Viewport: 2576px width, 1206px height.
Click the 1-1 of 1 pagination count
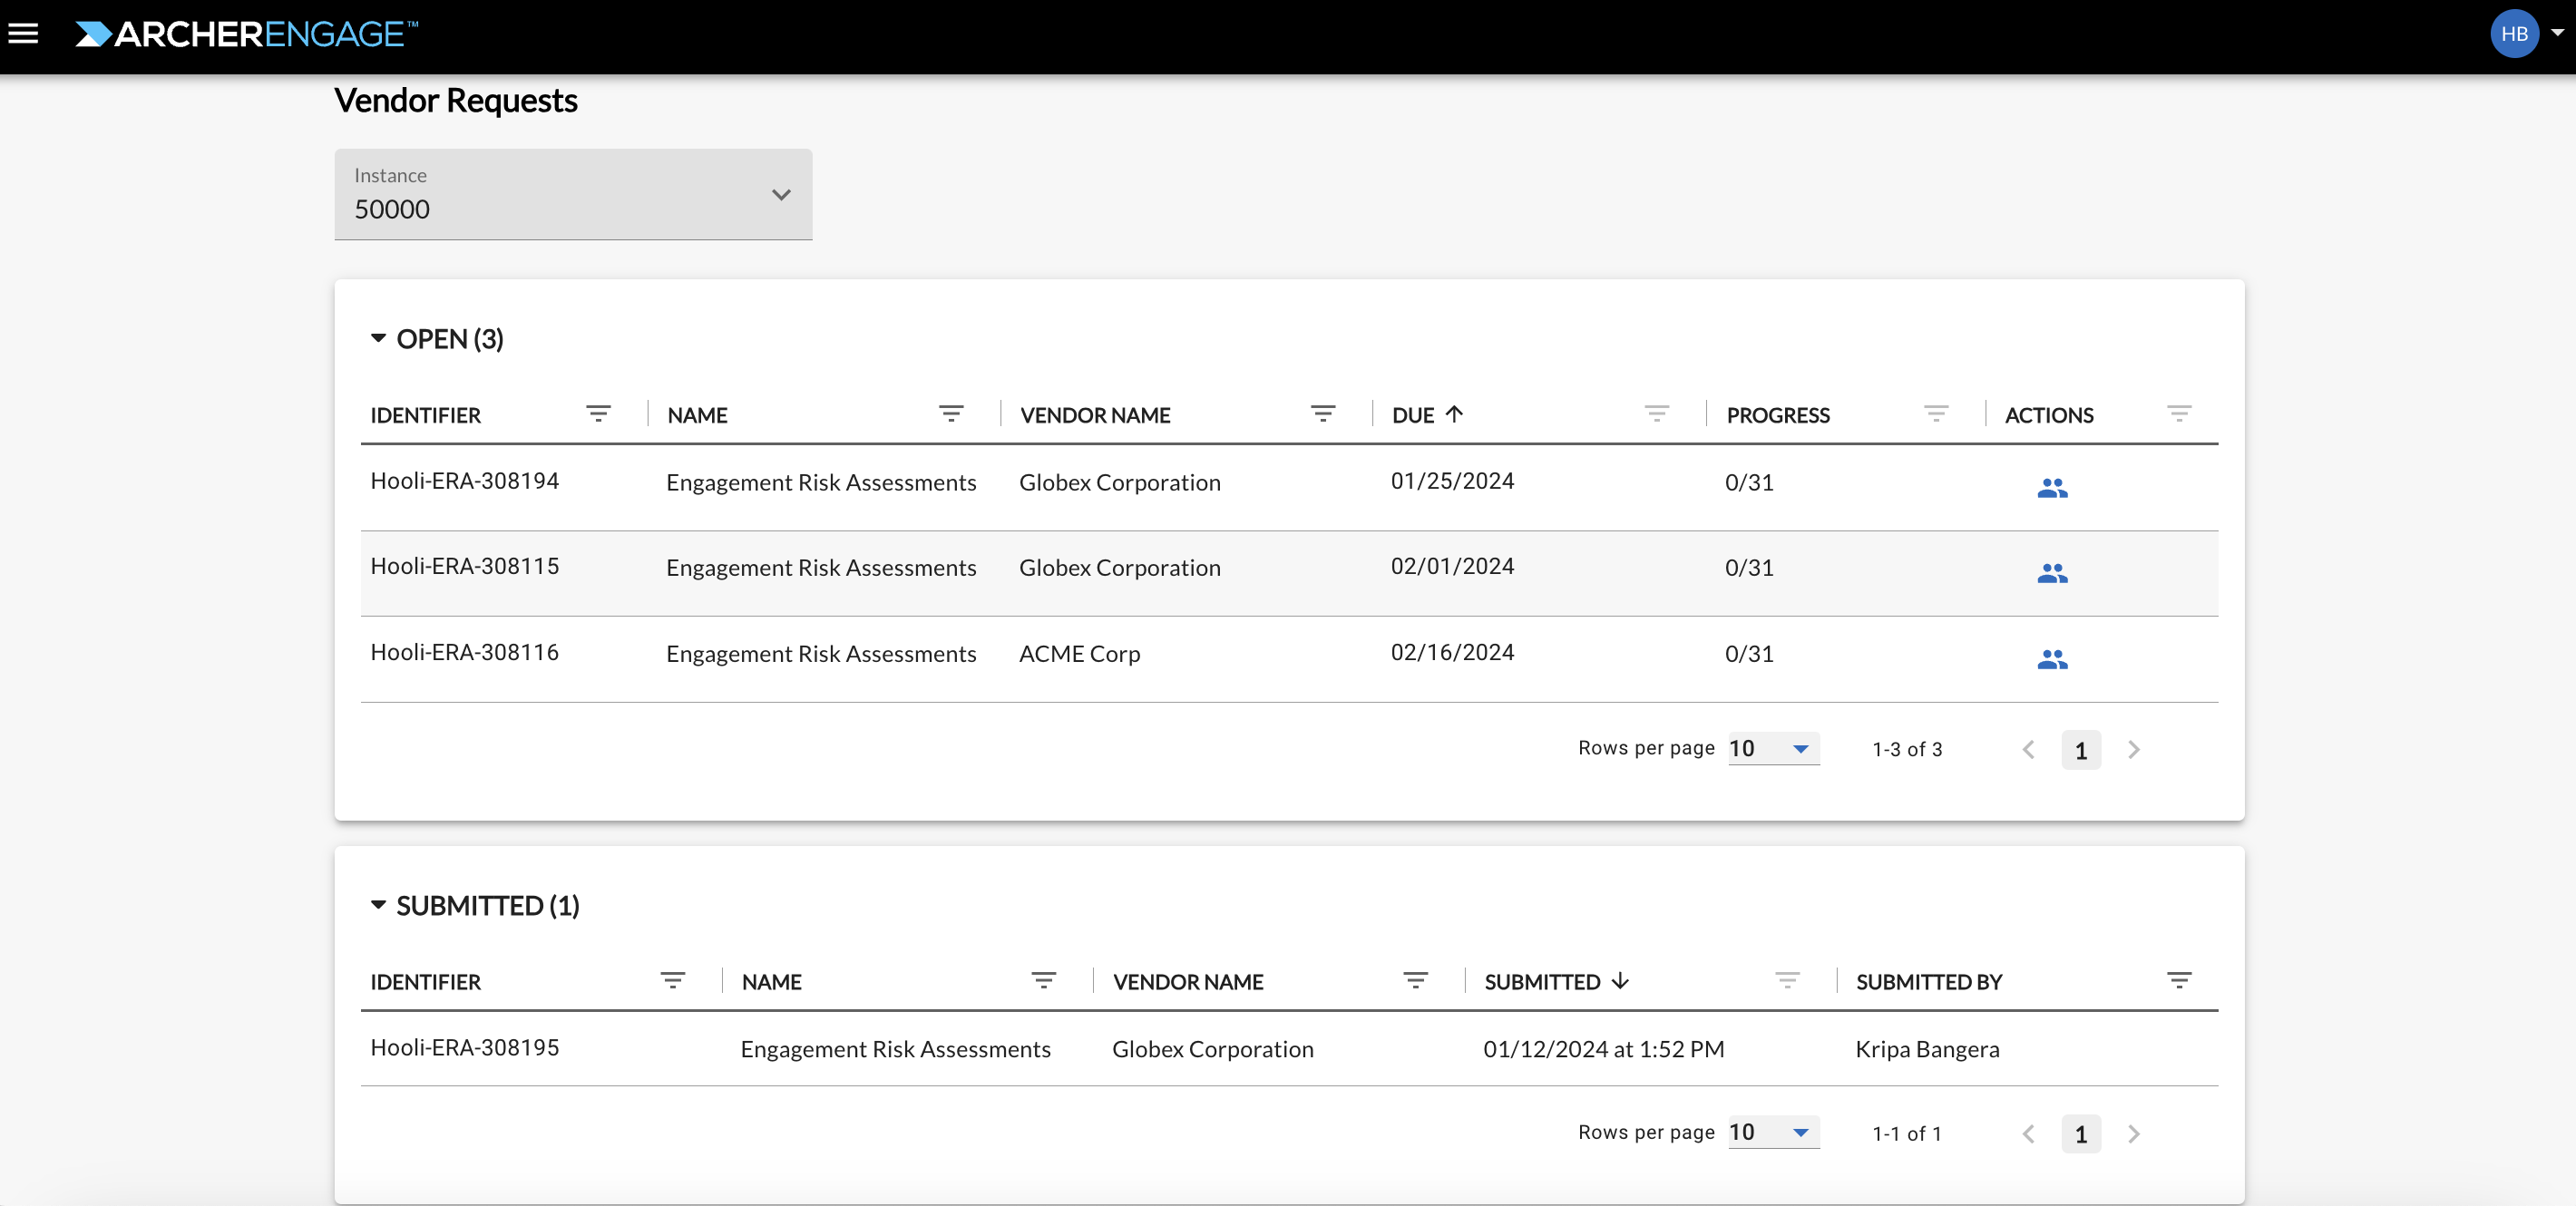pos(1907,1133)
